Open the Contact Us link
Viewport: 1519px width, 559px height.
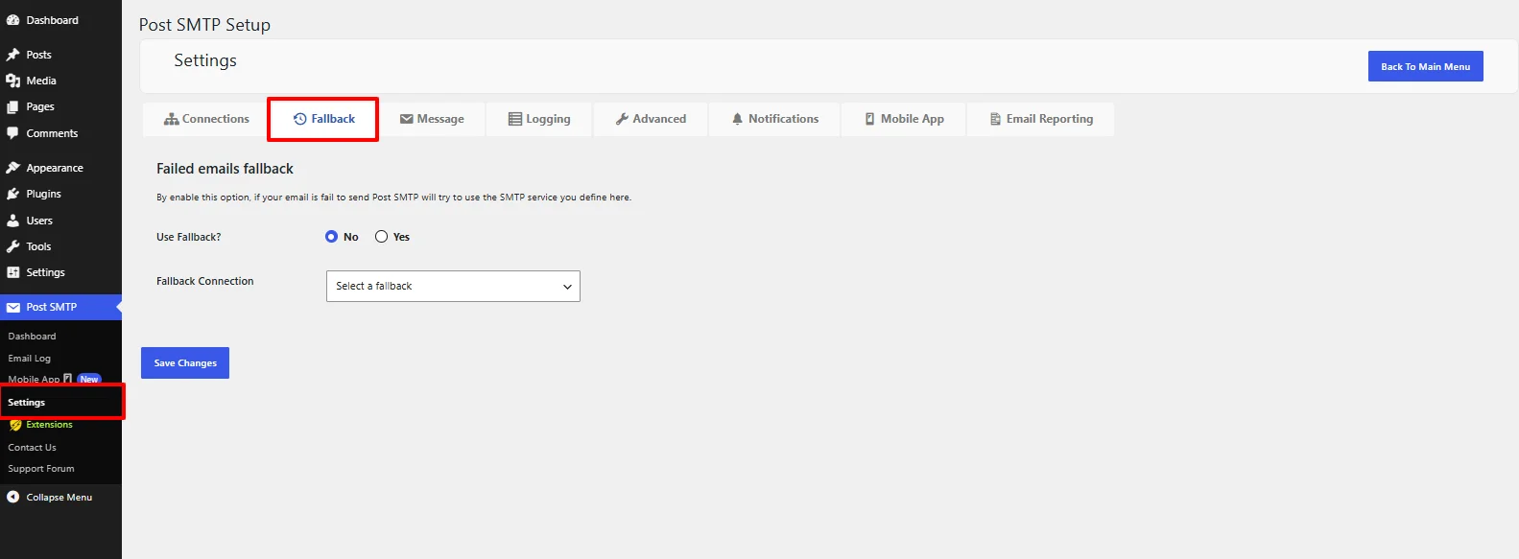(32, 448)
